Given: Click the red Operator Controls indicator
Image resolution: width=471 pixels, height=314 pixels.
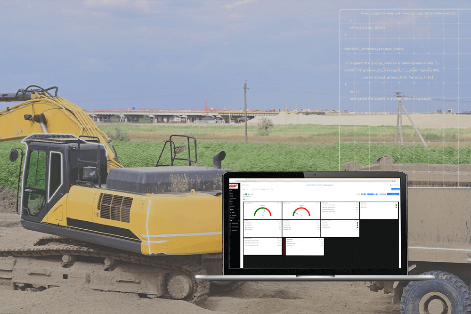Looking at the screenshot, I should click(357, 222).
